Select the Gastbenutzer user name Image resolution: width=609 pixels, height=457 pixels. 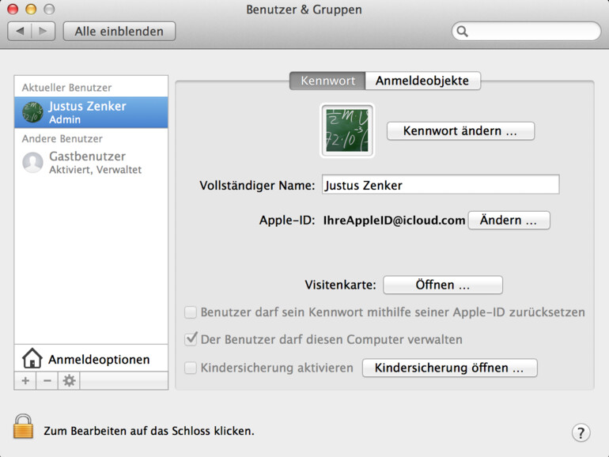point(87,156)
